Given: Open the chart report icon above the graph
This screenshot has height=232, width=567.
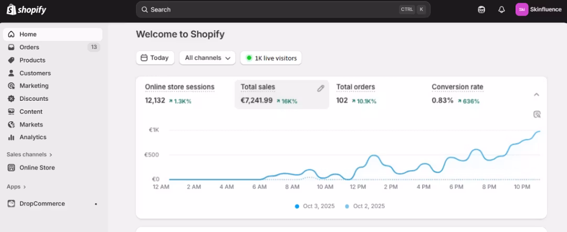Looking at the screenshot, I should point(537,114).
